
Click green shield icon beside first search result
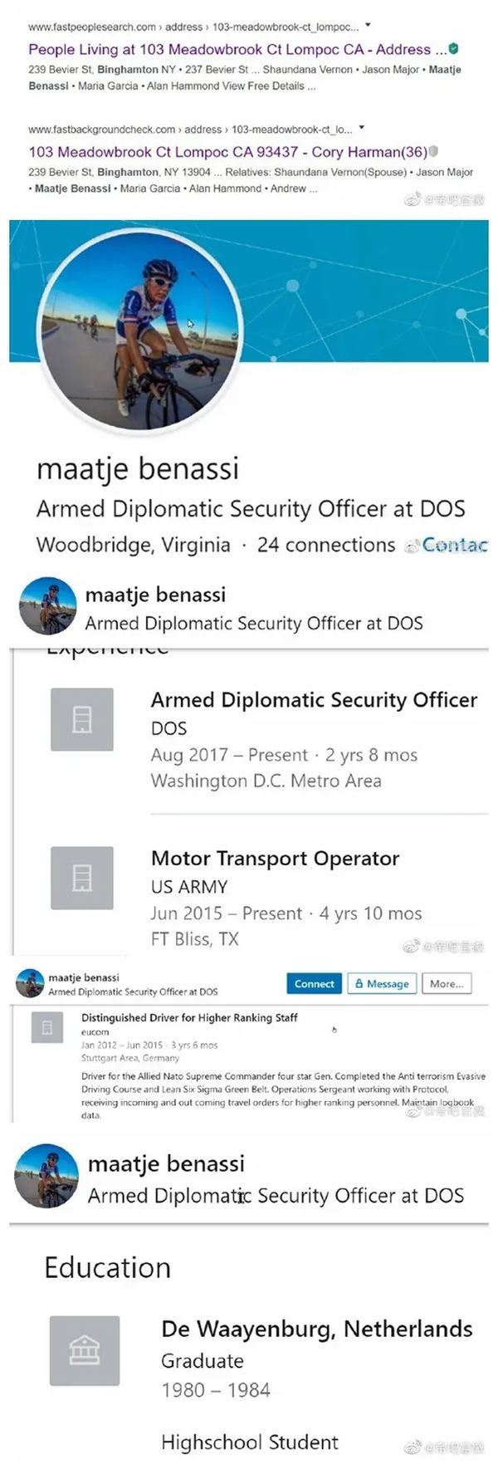(453, 49)
